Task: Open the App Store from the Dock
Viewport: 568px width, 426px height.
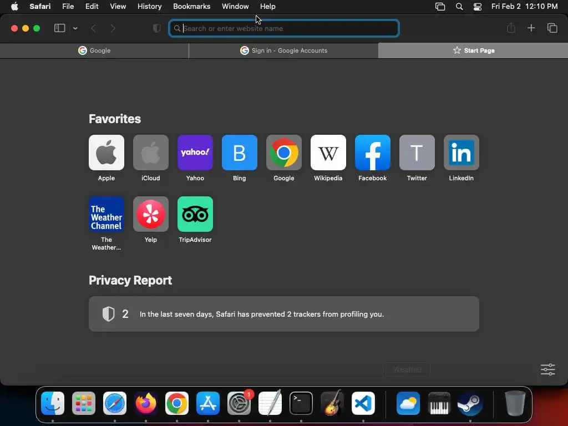Action: 208,403
